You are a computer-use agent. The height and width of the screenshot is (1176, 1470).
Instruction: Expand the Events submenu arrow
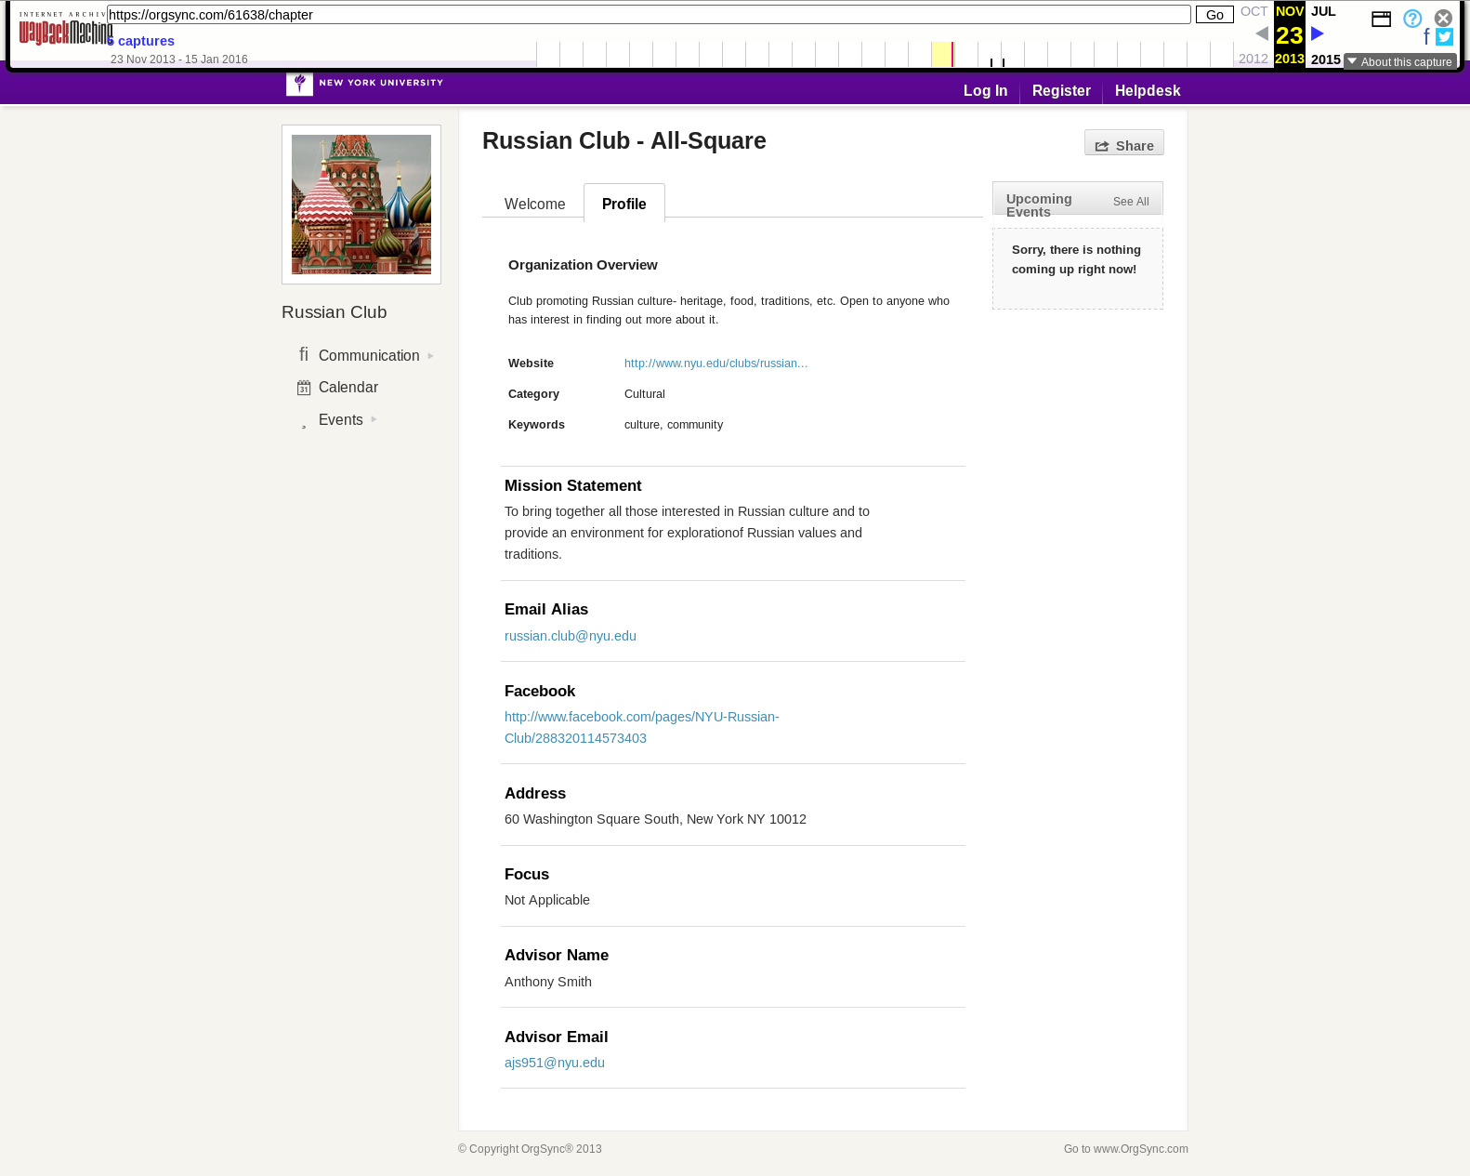pyautogui.click(x=374, y=419)
